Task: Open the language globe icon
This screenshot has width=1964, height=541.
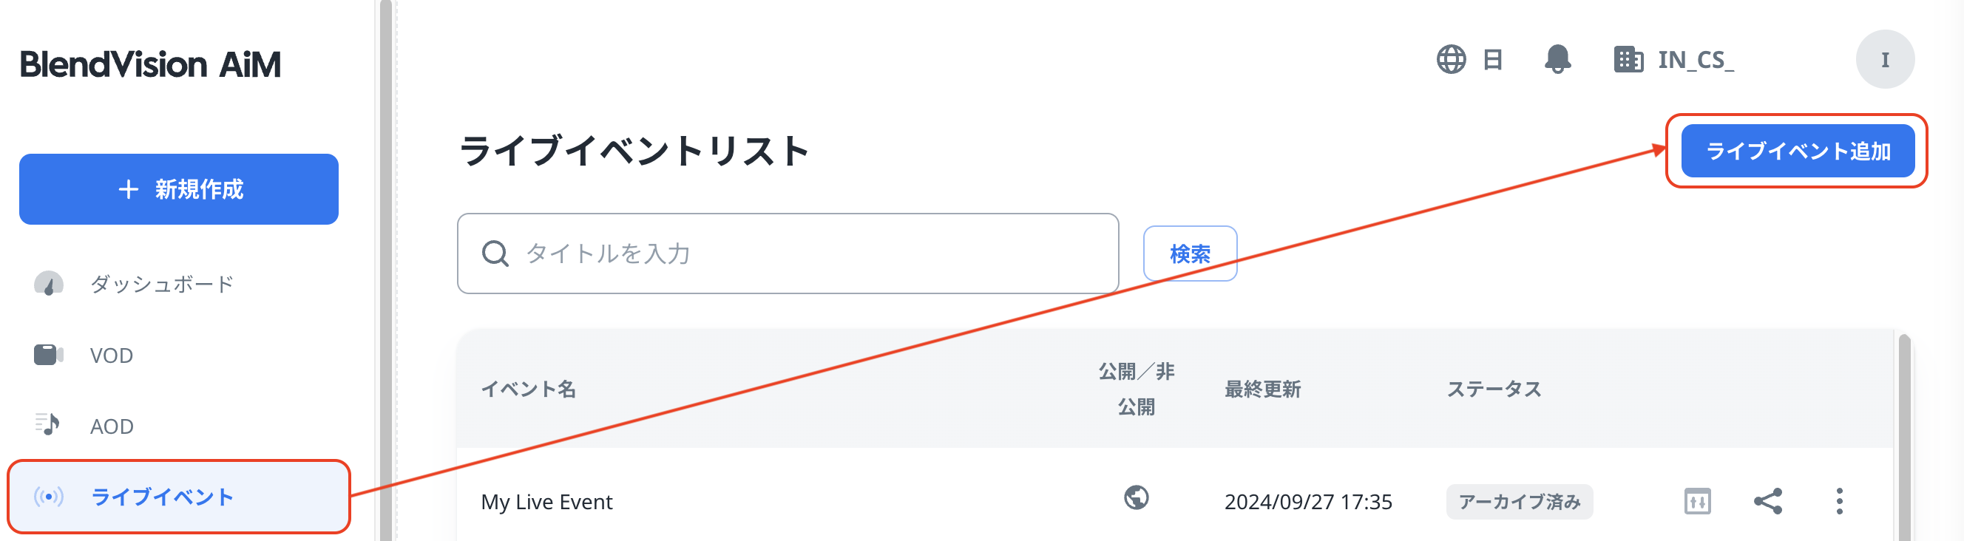Action: [1451, 59]
